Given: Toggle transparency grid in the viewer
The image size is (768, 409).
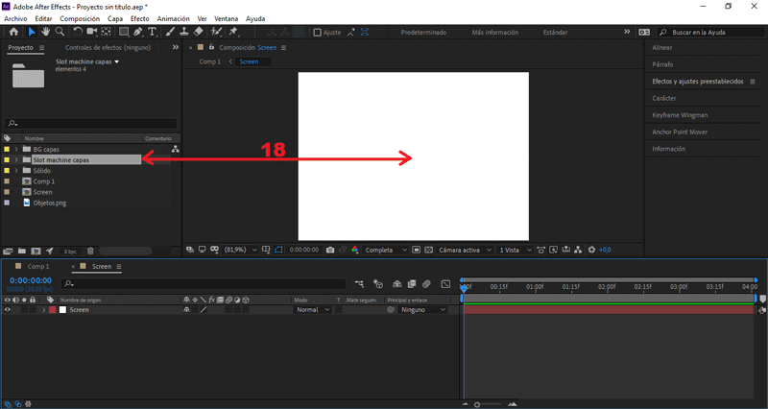Looking at the screenshot, I should (428, 250).
